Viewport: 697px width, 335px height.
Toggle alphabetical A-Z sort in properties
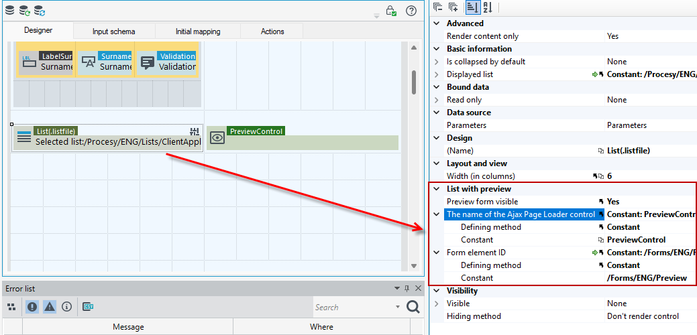[488, 7]
